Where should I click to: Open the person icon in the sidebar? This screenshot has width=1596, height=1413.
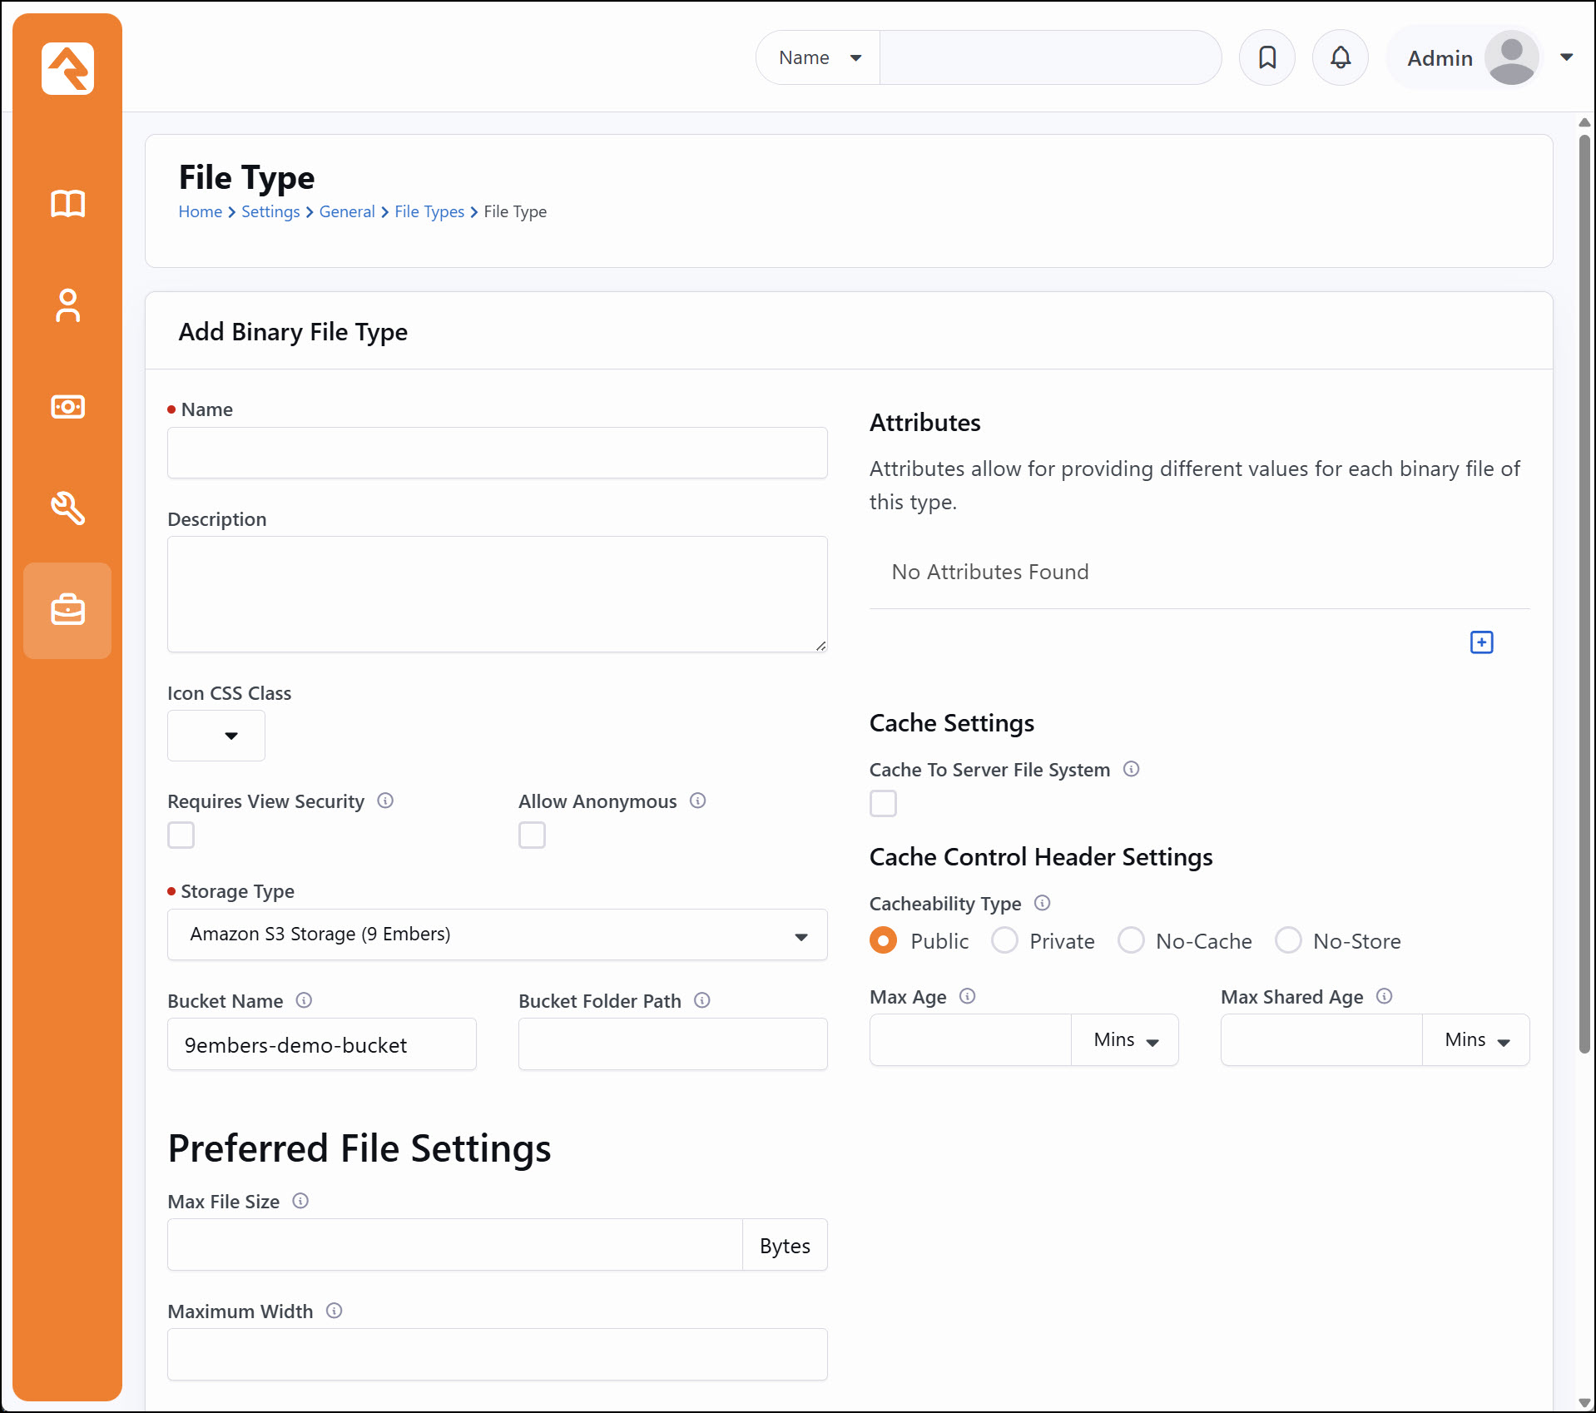(x=67, y=305)
